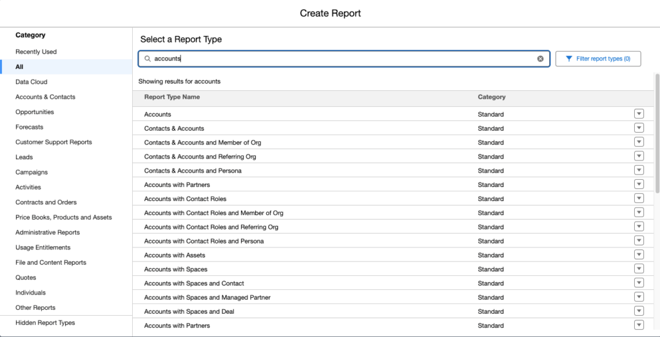660x337 pixels.
Task: Expand options for Accounts with Assets row
Action: click(x=639, y=255)
